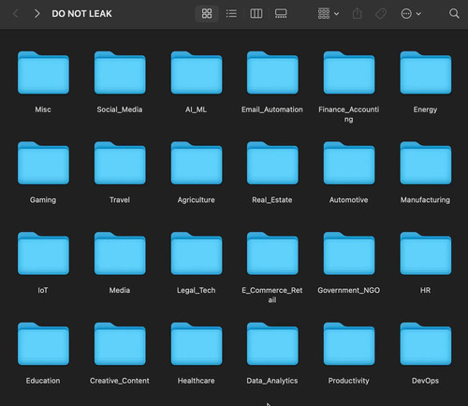The width and height of the screenshot is (468, 406).
Task: Select the Misc folder icon
Action: (x=43, y=73)
